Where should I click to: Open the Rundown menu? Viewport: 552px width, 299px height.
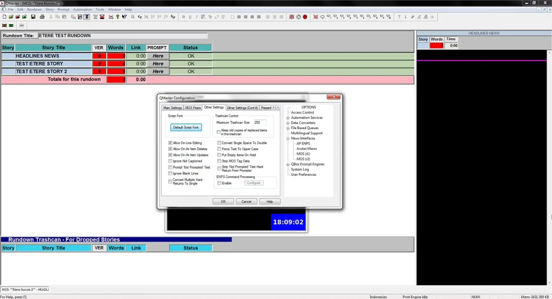click(34, 9)
